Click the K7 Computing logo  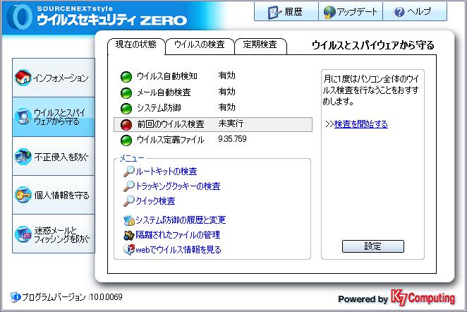(423, 298)
